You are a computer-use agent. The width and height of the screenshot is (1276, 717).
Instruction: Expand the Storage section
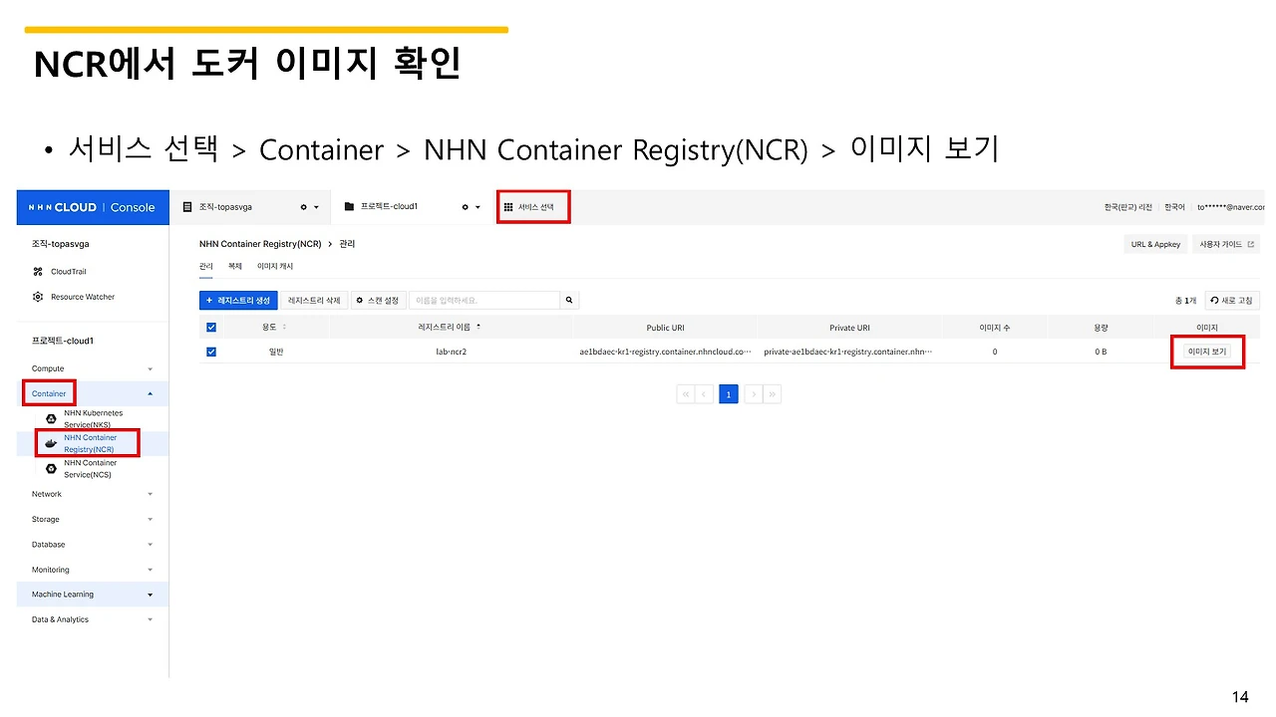[93, 519]
